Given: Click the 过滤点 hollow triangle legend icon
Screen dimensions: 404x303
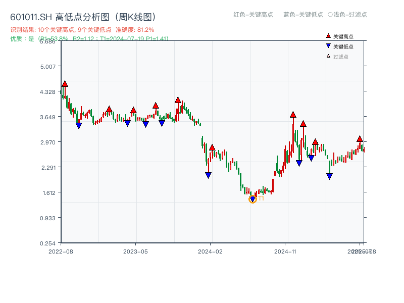Looking at the screenshot, I should 328,56.
